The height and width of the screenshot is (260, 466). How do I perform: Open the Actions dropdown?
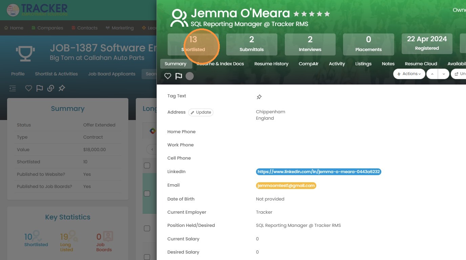tap(409, 74)
